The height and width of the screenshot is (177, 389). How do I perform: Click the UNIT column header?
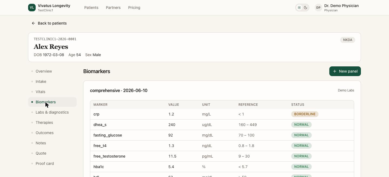point(206,105)
